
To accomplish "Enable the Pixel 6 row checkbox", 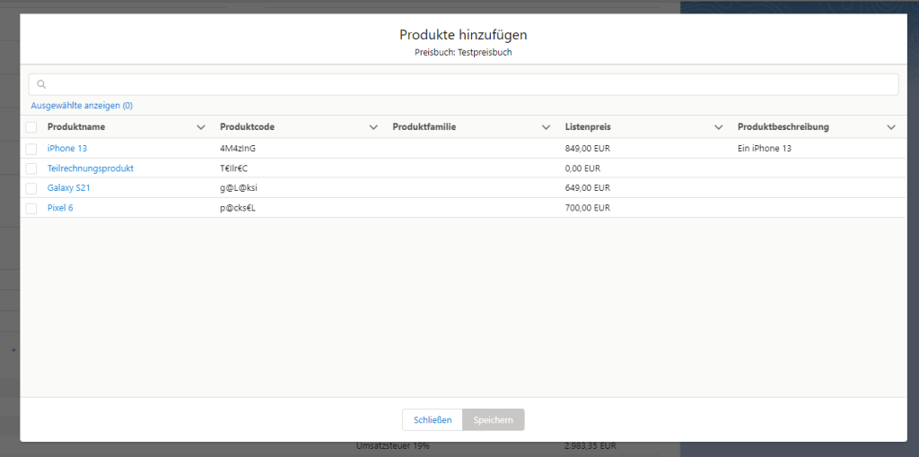I will click(31, 208).
